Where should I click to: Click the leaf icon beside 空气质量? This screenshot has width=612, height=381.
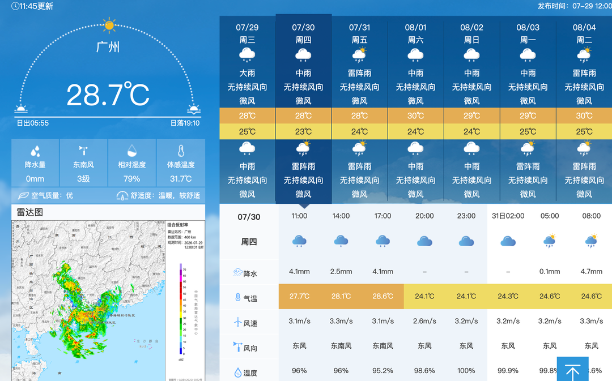23,195
